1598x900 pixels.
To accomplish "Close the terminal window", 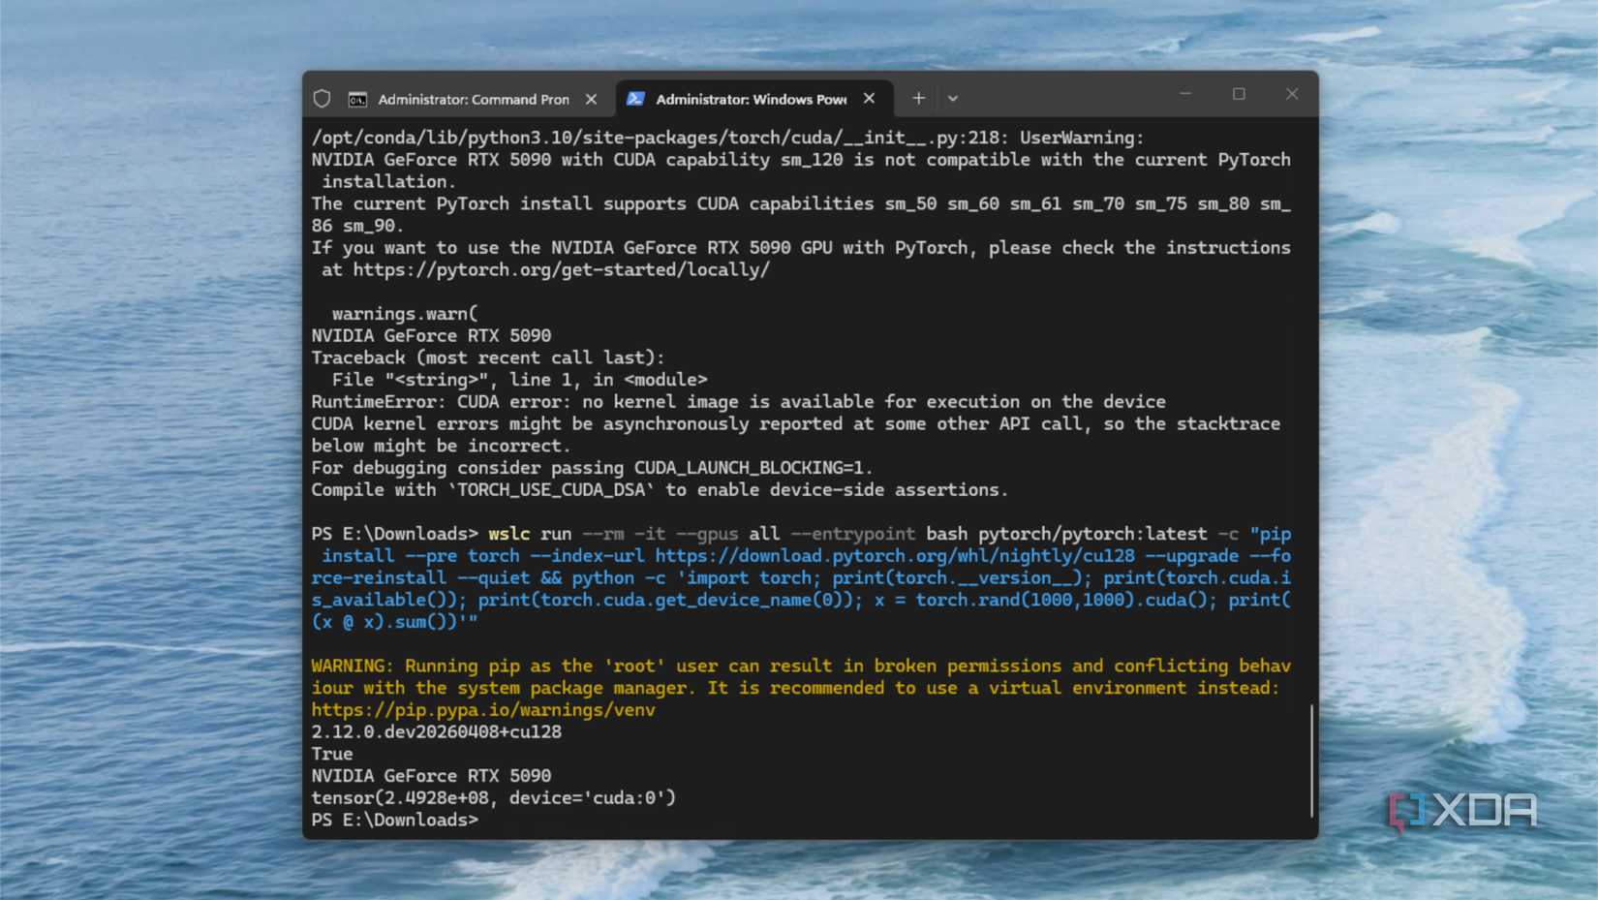I will 1292,94.
